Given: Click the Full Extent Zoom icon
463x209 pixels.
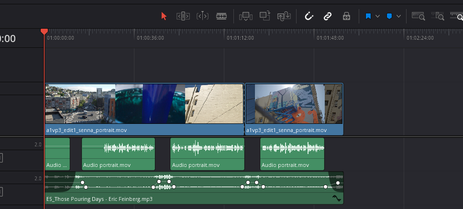Looking at the screenshot, I should click(x=419, y=16).
